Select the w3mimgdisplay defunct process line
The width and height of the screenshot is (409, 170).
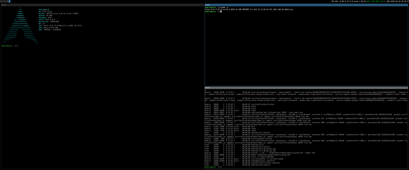tap(240, 161)
